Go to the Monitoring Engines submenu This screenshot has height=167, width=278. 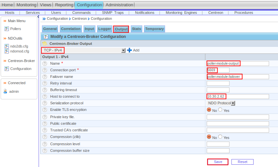(181, 13)
